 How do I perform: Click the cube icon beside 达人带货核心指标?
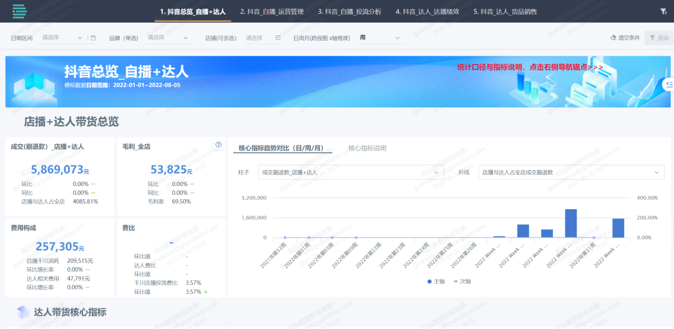23,312
